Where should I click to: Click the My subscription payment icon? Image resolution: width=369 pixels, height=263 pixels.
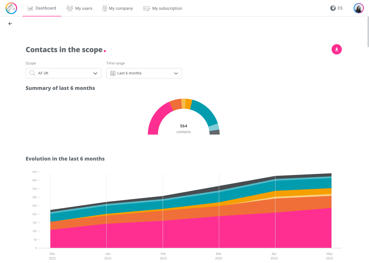pyautogui.click(x=147, y=8)
